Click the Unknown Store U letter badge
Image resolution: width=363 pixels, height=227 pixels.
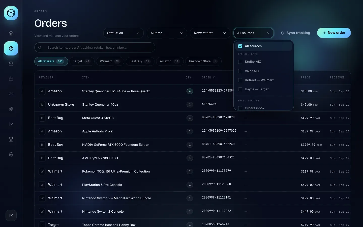(42, 105)
